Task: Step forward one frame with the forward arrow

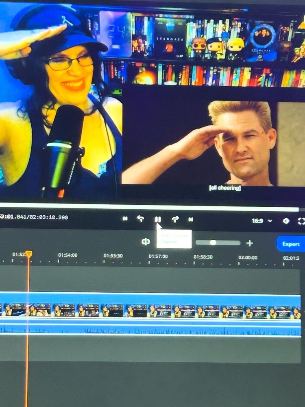Action: pyautogui.click(x=175, y=219)
